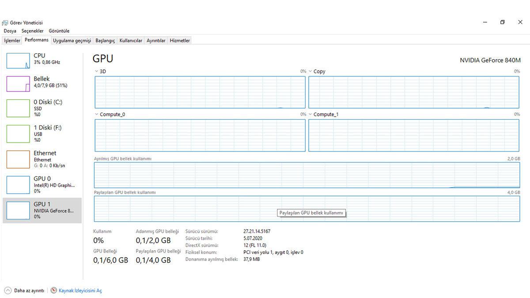Open the Compute_0 graph dropdown
Image resolution: width=530 pixels, height=298 pixels.
click(x=97, y=114)
